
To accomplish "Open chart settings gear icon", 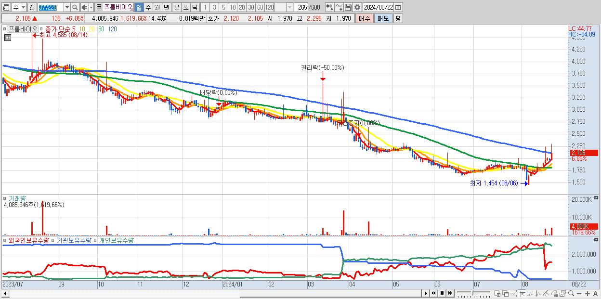I will pos(357,7).
